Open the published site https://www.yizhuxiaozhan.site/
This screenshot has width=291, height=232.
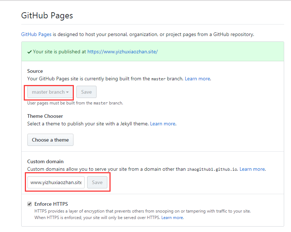pos(122,52)
